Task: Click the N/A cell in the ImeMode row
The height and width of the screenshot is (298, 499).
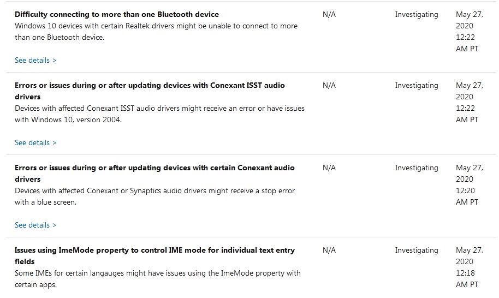Action: click(x=329, y=250)
